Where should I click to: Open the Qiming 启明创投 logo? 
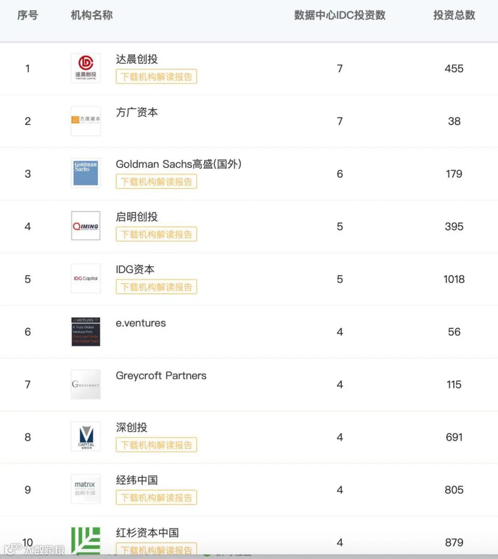86,226
